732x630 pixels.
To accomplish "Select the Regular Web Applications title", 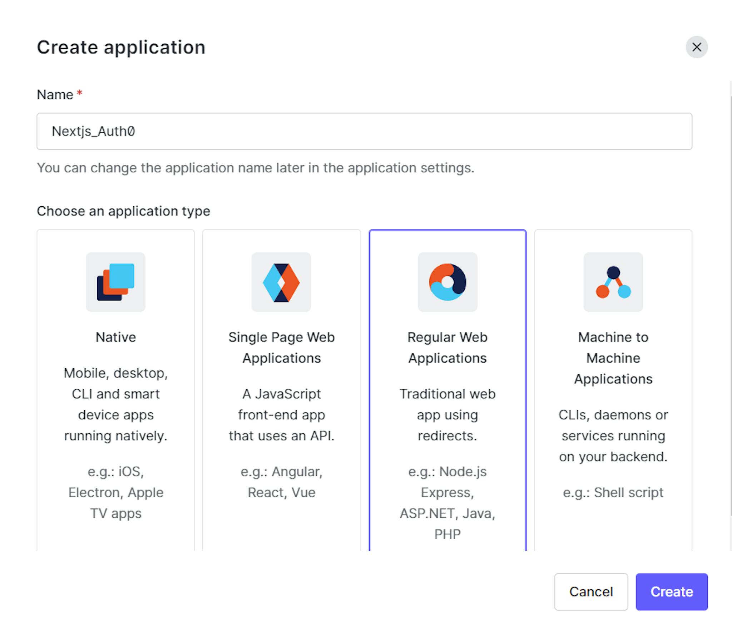I will point(447,348).
